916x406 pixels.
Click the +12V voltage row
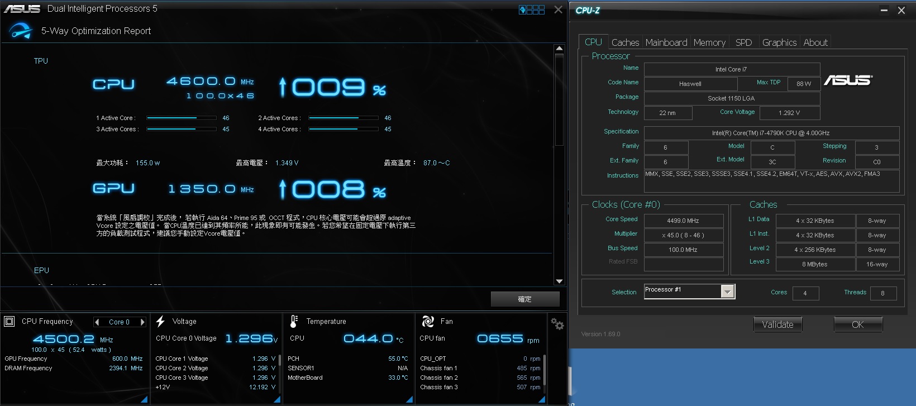point(216,387)
